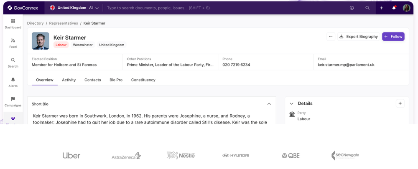The image size is (418, 169).
Task: Open Search in the sidebar
Action: pos(13,63)
